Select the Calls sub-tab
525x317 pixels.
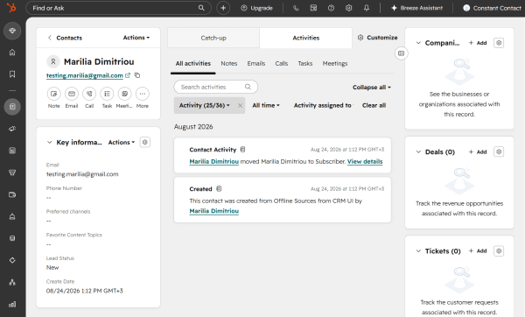tap(282, 63)
